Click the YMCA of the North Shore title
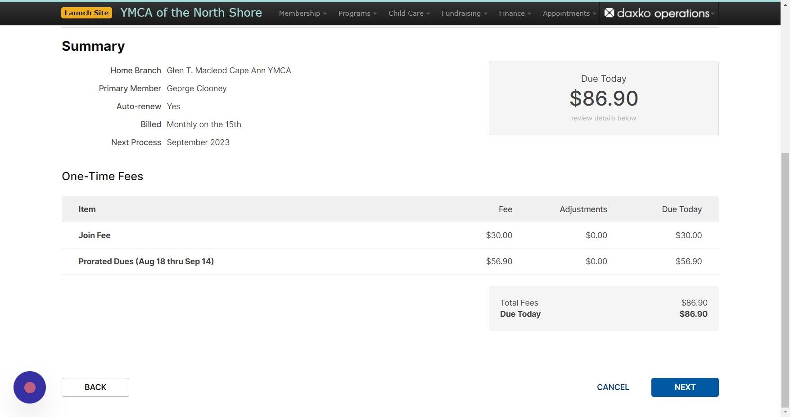 (191, 13)
